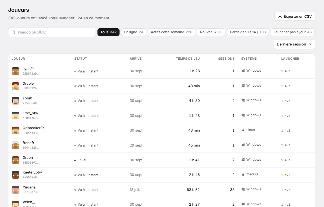The height and width of the screenshot is (207, 324).
Task: Click the Windows icon in Frox_btw's row
Action: point(243,115)
